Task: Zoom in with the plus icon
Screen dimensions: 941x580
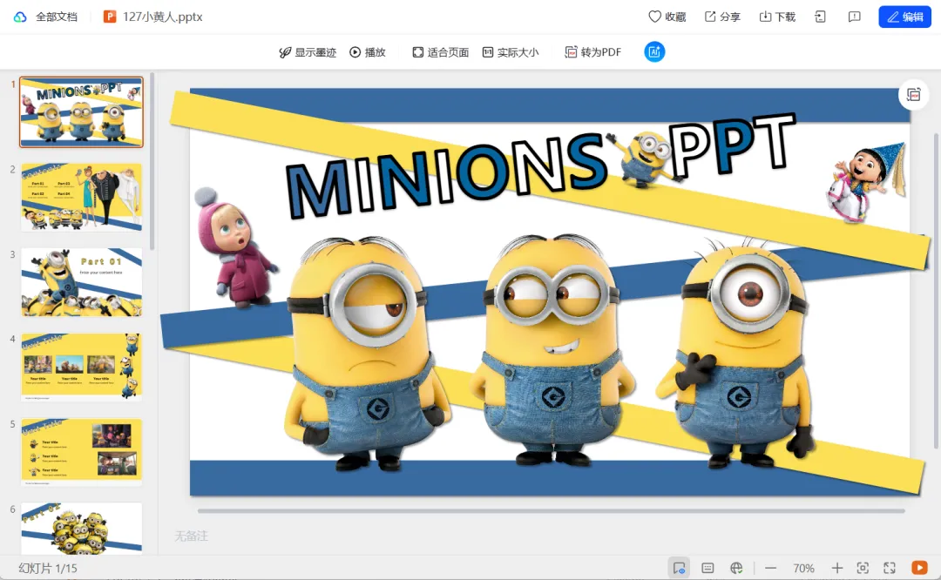Action: pyautogui.click(x=837, y=568)
